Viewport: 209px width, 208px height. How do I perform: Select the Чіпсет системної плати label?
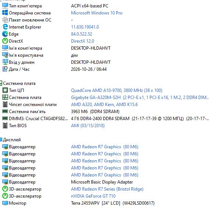click(33, 105)
